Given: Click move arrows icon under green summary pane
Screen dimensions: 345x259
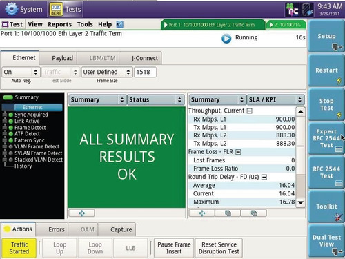Looking at the screenshot, I should [81, 213].
